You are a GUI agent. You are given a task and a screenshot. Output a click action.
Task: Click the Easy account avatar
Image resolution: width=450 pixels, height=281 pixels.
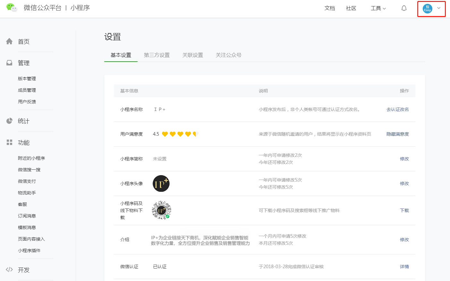(427, 9)
